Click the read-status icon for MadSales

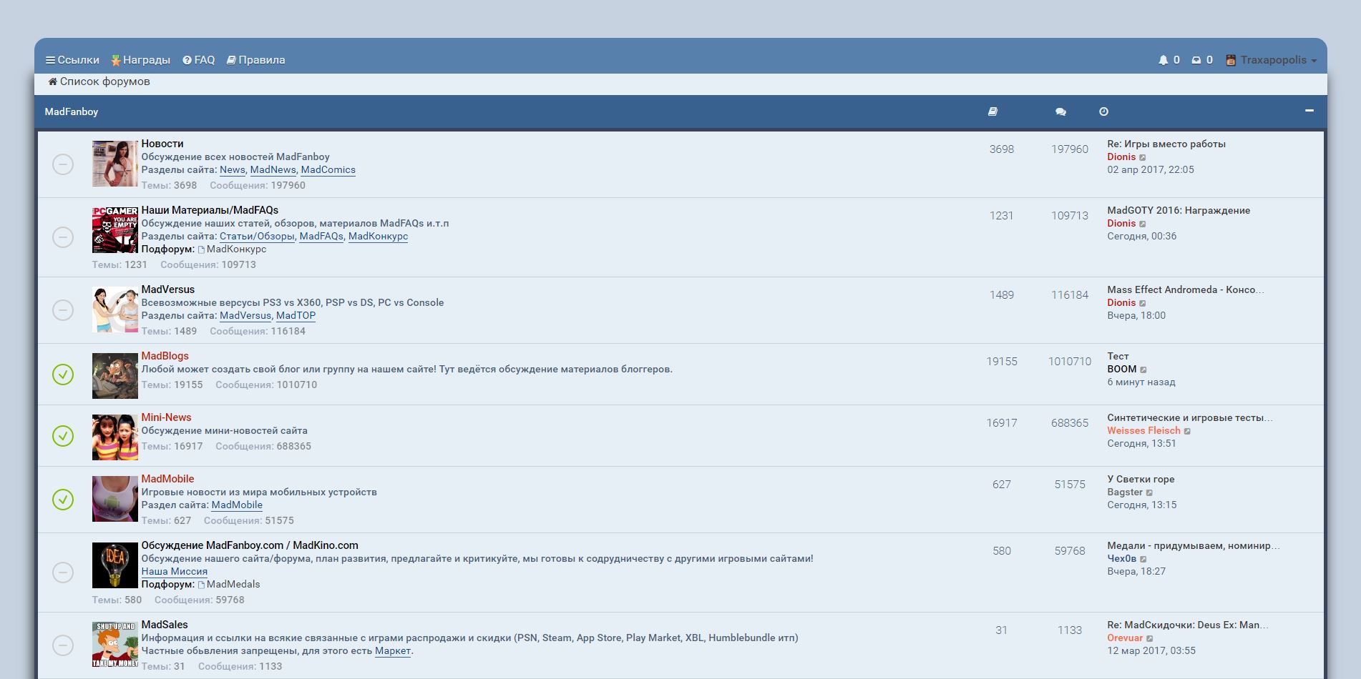(x=63, y=645)
